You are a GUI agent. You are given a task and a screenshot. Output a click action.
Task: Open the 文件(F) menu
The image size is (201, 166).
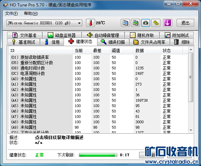coord(11,13)
